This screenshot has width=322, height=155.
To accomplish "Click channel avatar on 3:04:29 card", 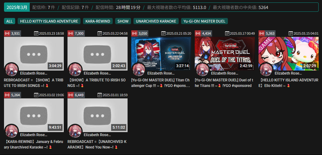I will click(11, 69).
